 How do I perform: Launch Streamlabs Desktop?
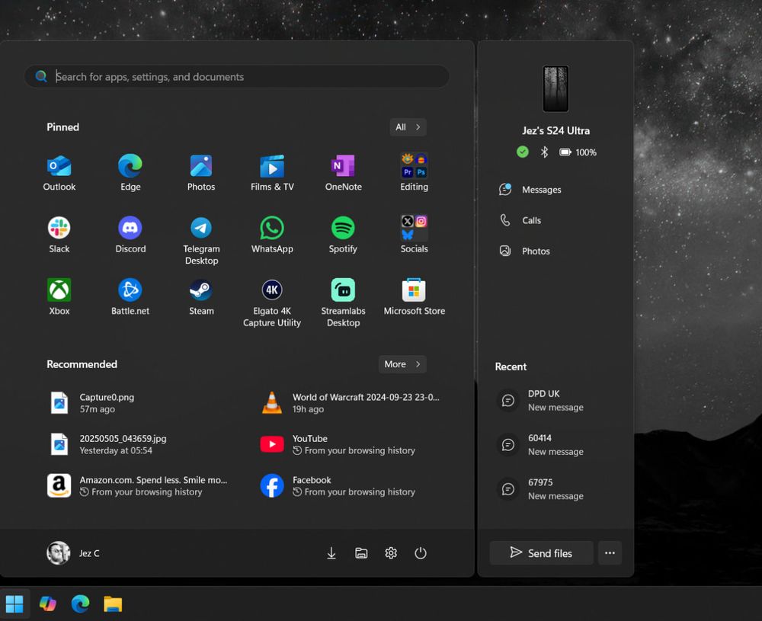click(343, 302)
